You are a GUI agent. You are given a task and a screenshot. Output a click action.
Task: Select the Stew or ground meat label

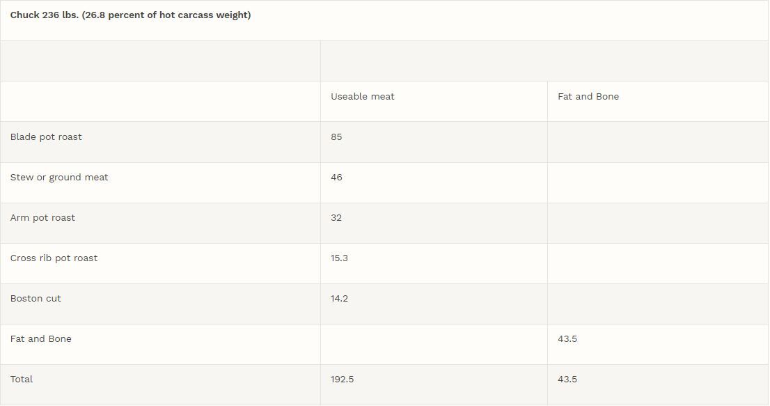point(59,178)
